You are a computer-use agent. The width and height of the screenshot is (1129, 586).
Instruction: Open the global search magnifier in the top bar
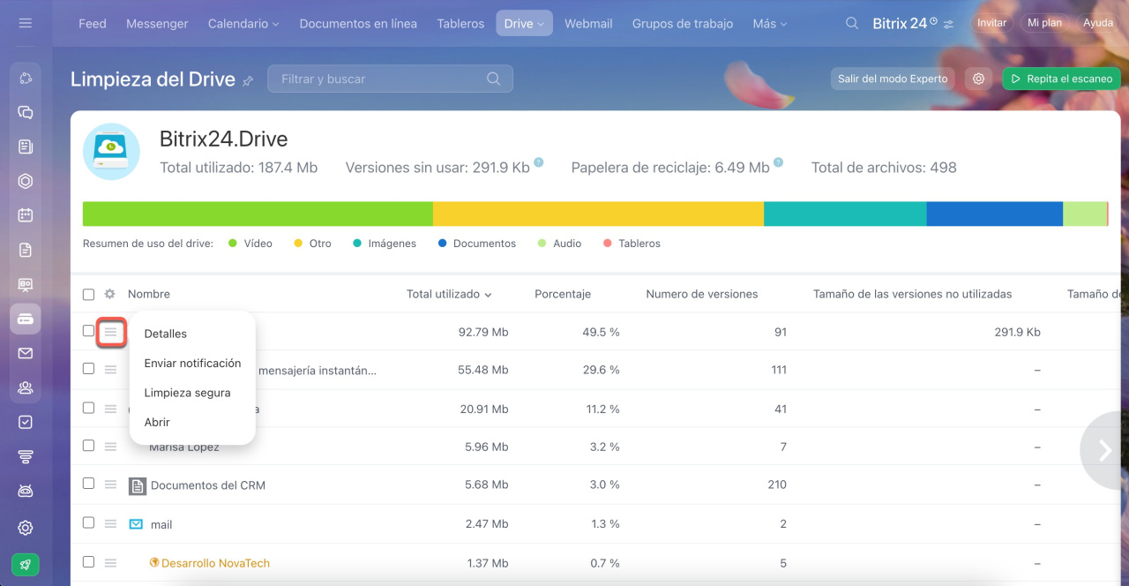852,24
